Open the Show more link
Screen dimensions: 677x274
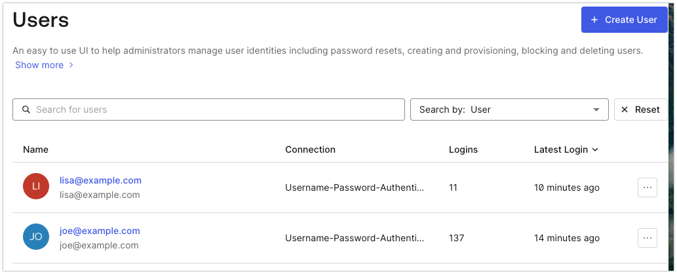click(x=45, y=66)
